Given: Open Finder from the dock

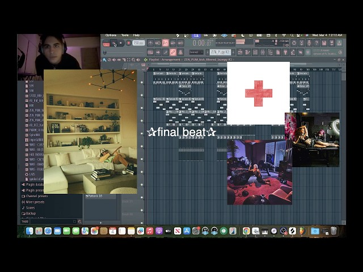Looking at the screenshot, I should (29, 231).
